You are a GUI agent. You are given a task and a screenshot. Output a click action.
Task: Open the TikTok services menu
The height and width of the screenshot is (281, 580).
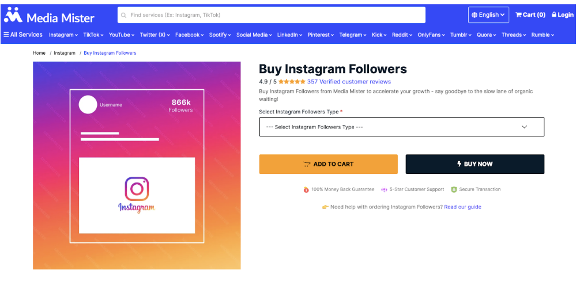coord(93,35)
